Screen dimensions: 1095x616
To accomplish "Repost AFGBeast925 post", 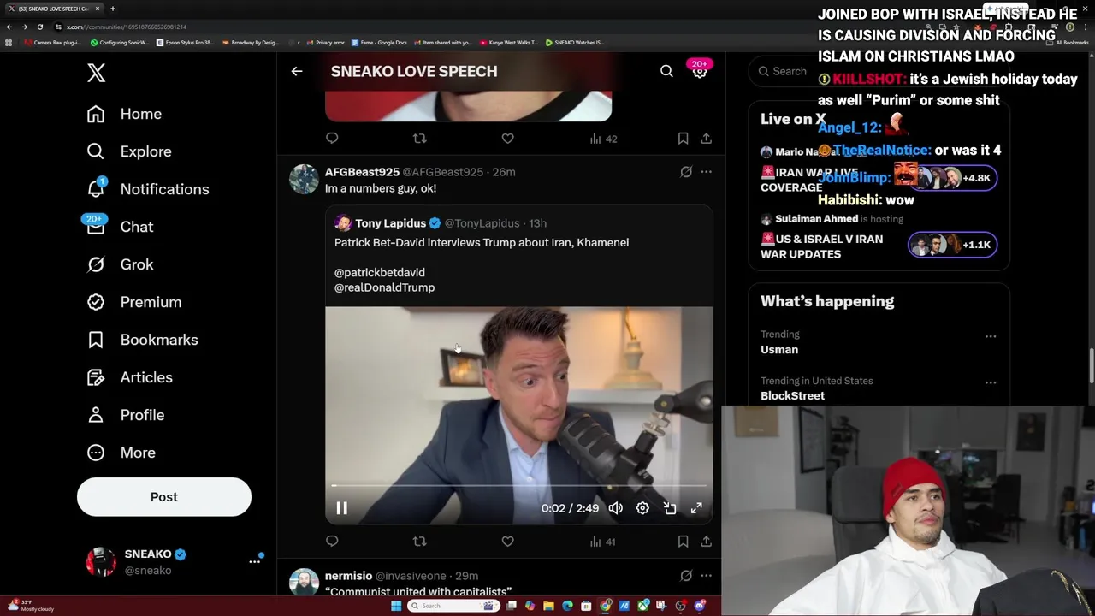I will (419, 541).
